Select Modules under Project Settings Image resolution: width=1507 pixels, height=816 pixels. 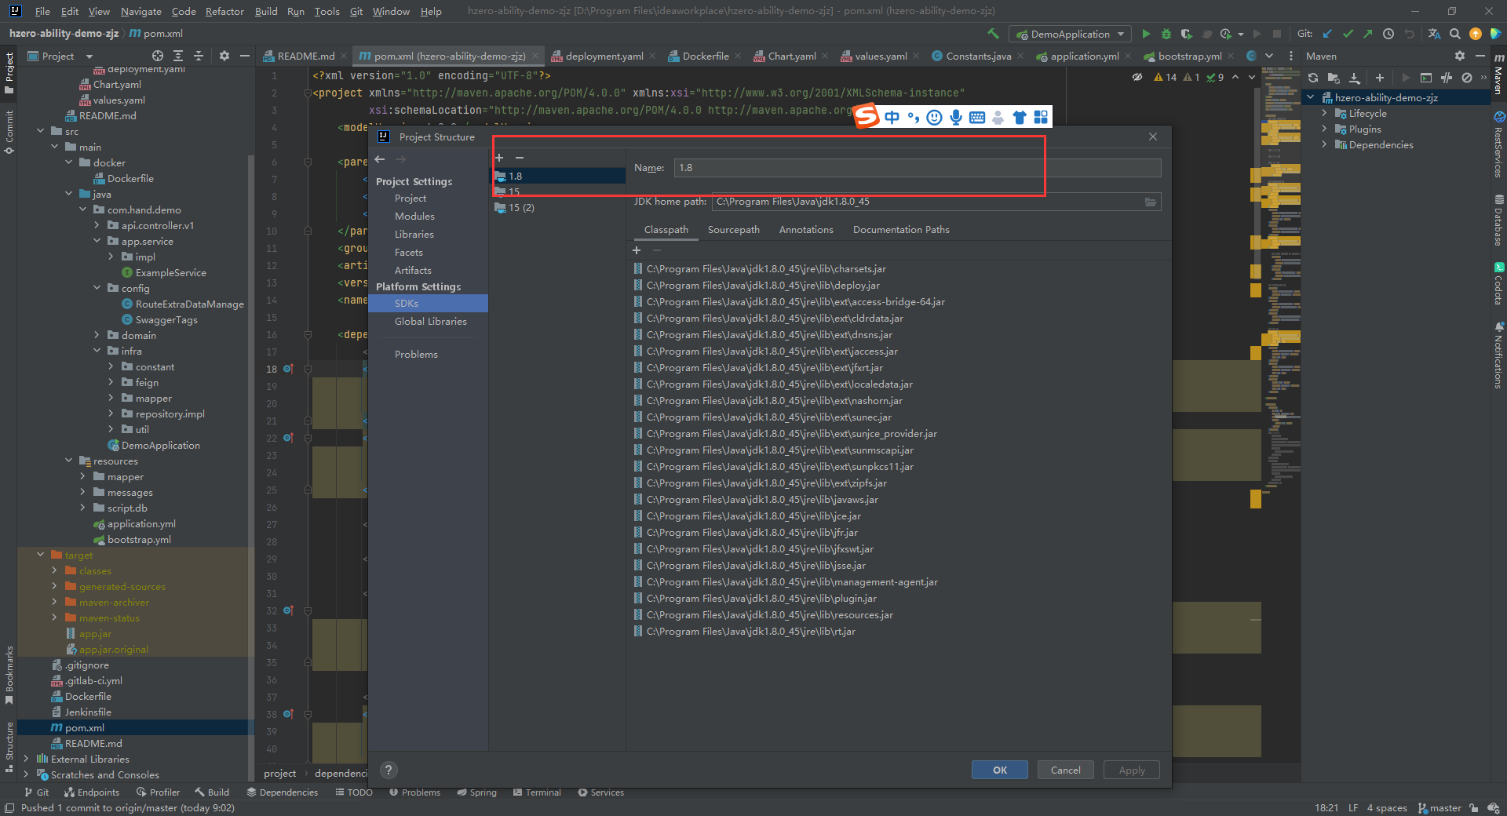point(414,217)
